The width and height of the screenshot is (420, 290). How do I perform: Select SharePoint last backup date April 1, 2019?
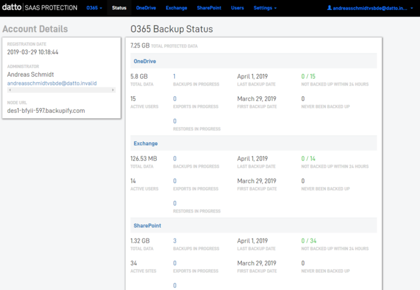252,241
